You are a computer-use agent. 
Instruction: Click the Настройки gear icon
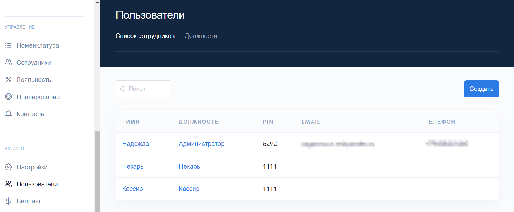click(8, 167)
